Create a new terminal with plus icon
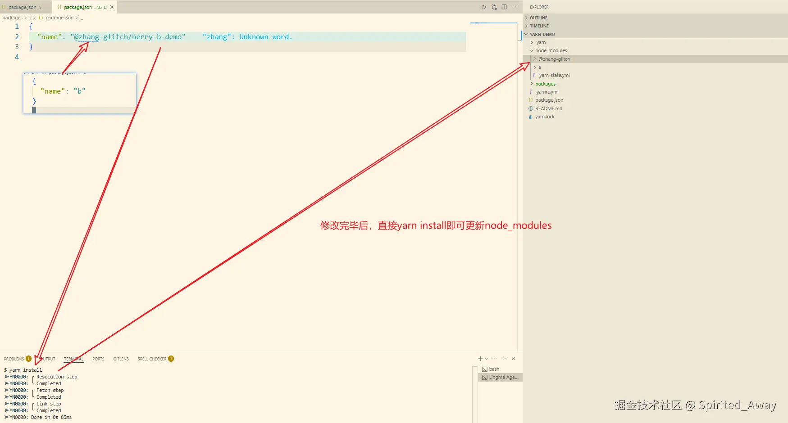The height and width of the screenshot is (423, 788). 480,359
